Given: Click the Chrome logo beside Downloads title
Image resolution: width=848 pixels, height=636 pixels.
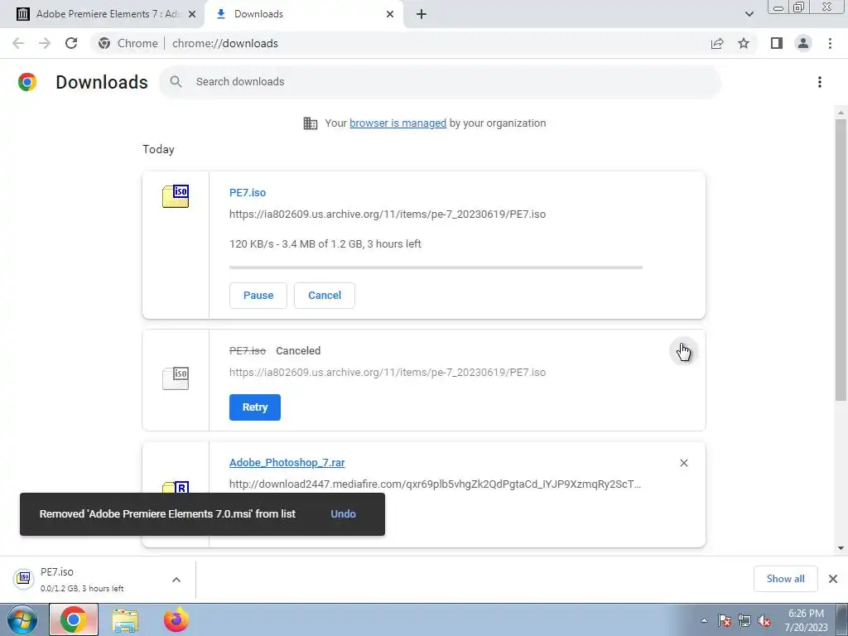Looking at the screenshot, I should pyautogui.click(x=27, y=82).
